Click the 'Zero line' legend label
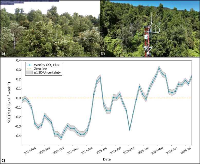200x164 pixels. point(40,69)
